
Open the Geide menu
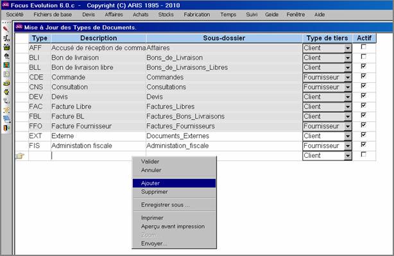[271, 15]
